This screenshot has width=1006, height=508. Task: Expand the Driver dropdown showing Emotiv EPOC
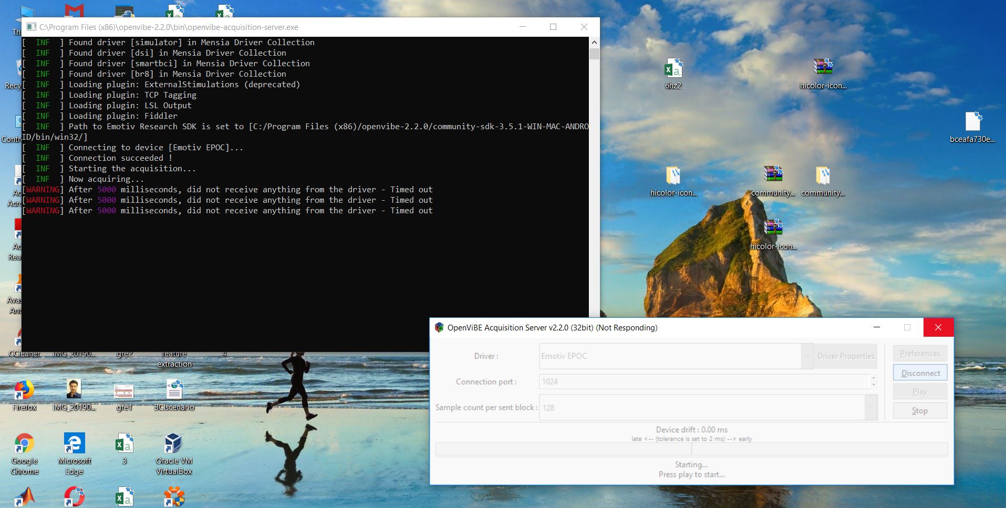pos(807,356)
